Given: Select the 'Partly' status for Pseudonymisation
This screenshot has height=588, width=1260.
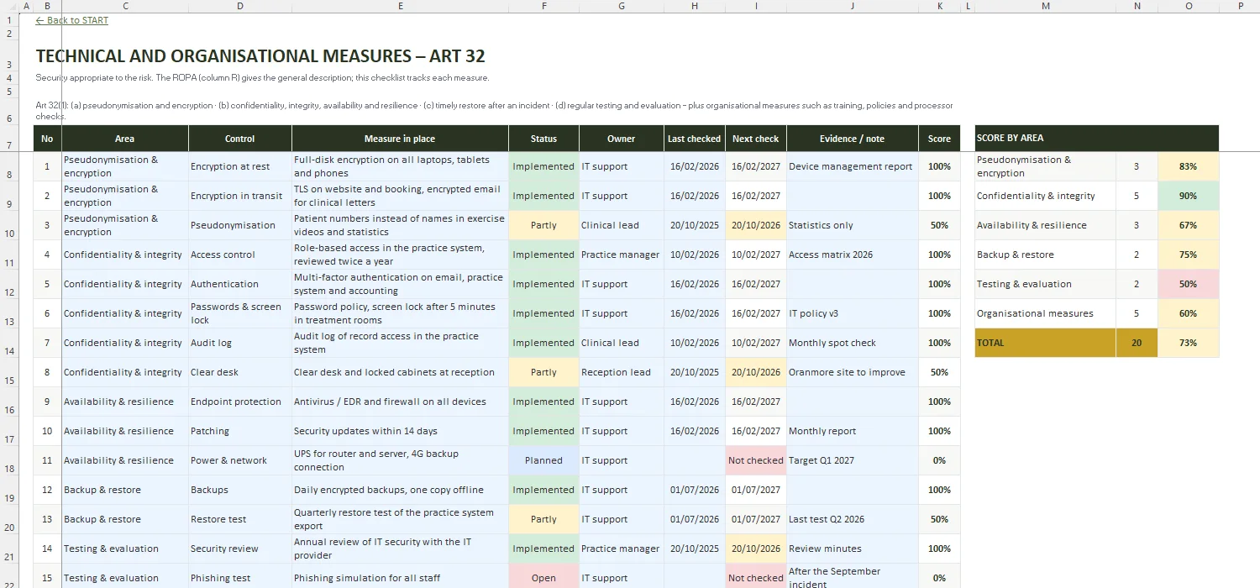Looking at the screenshot, I should (x=543, y=225).
